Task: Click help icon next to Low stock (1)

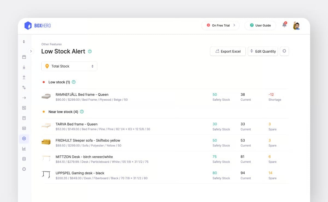Action: tap(74, 82)
